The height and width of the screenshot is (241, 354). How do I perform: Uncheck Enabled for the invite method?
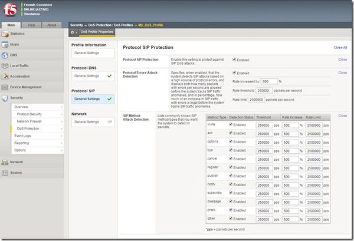(231, 126)
